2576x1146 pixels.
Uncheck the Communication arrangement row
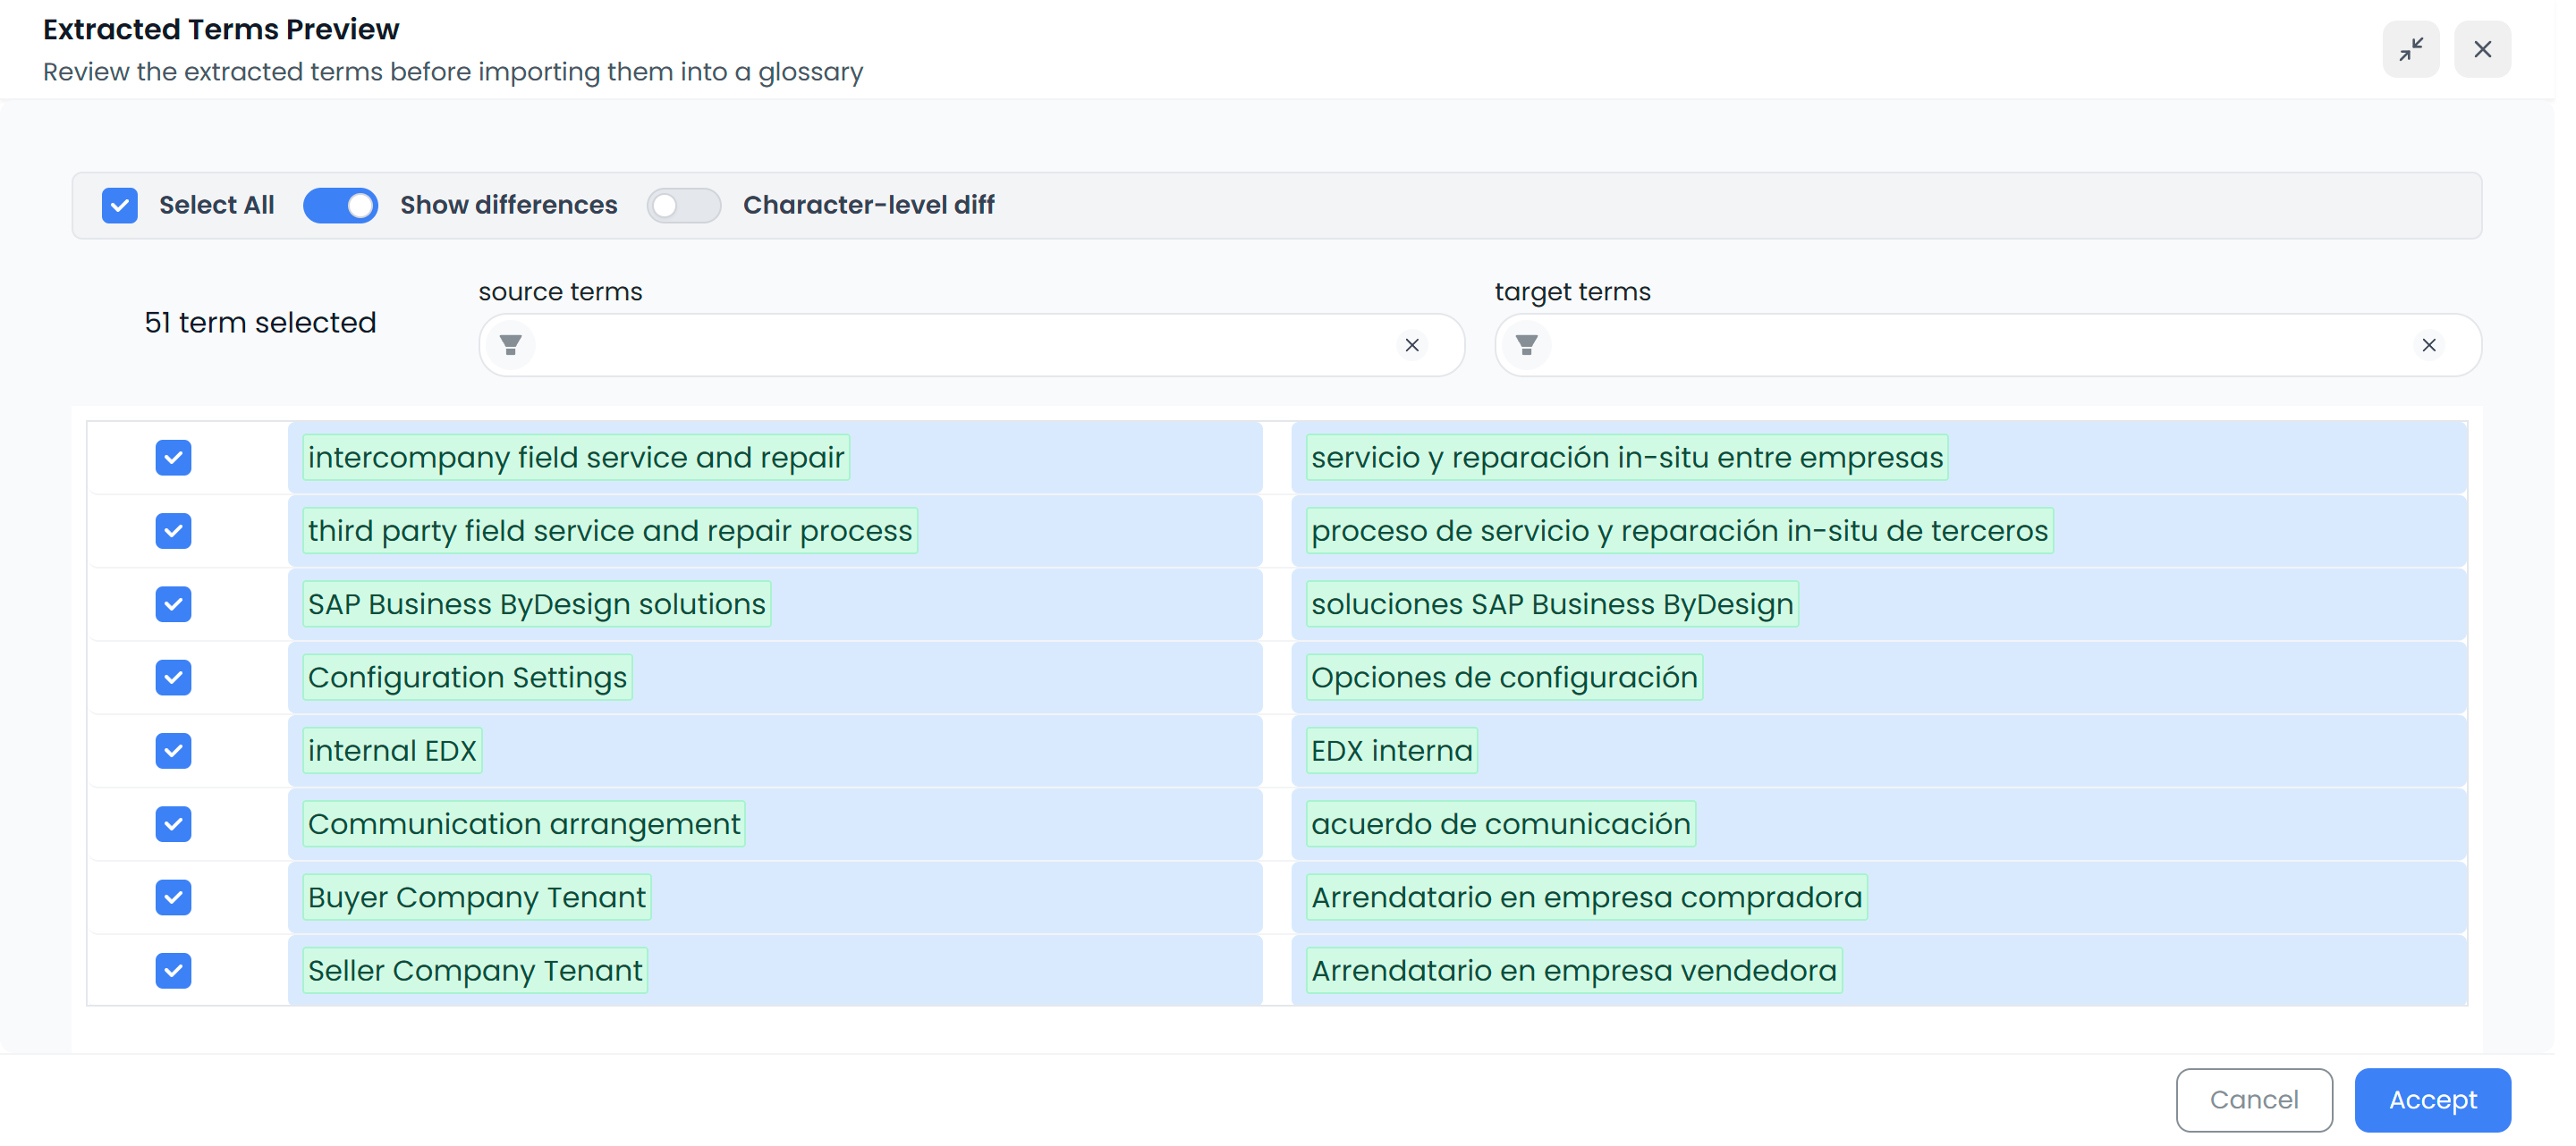(173, 823)
